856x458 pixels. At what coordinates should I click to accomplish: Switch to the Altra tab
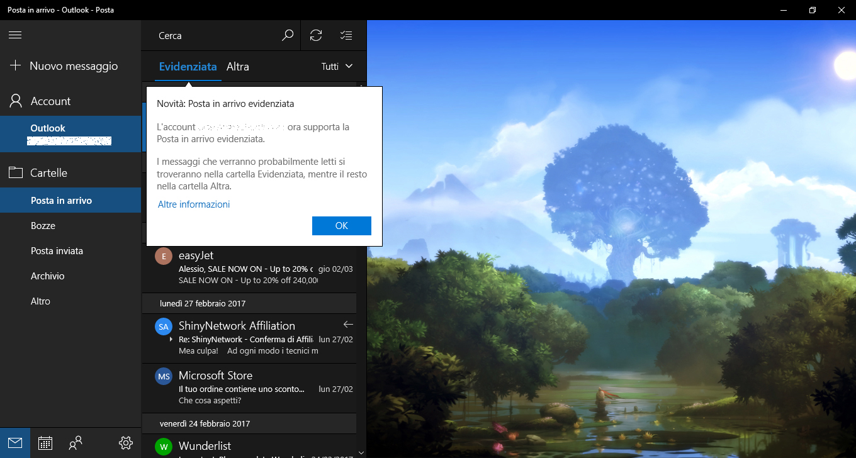(x=238, y=67)
